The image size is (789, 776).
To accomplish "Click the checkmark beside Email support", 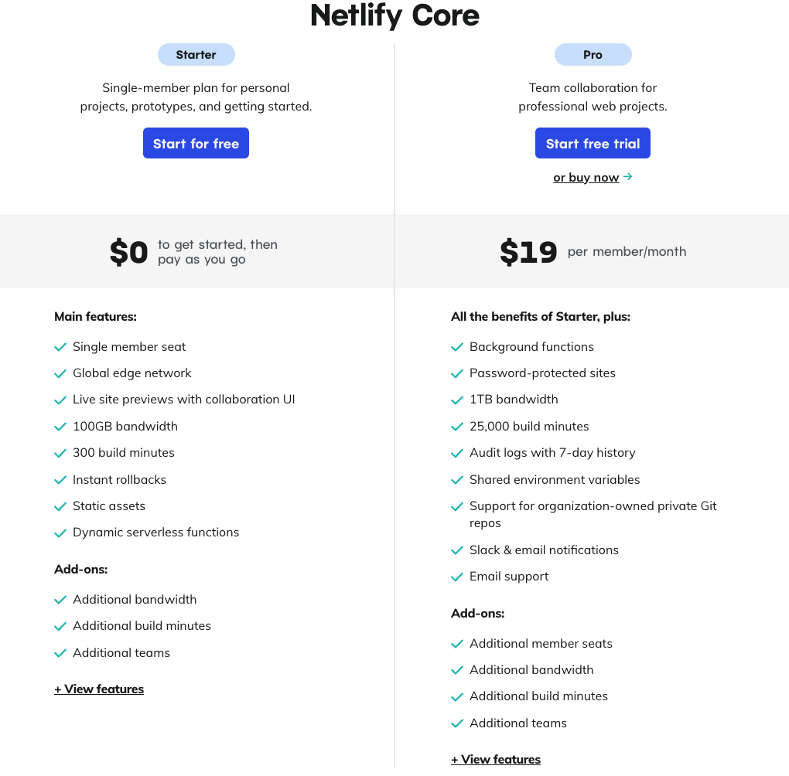I will 457,577.
